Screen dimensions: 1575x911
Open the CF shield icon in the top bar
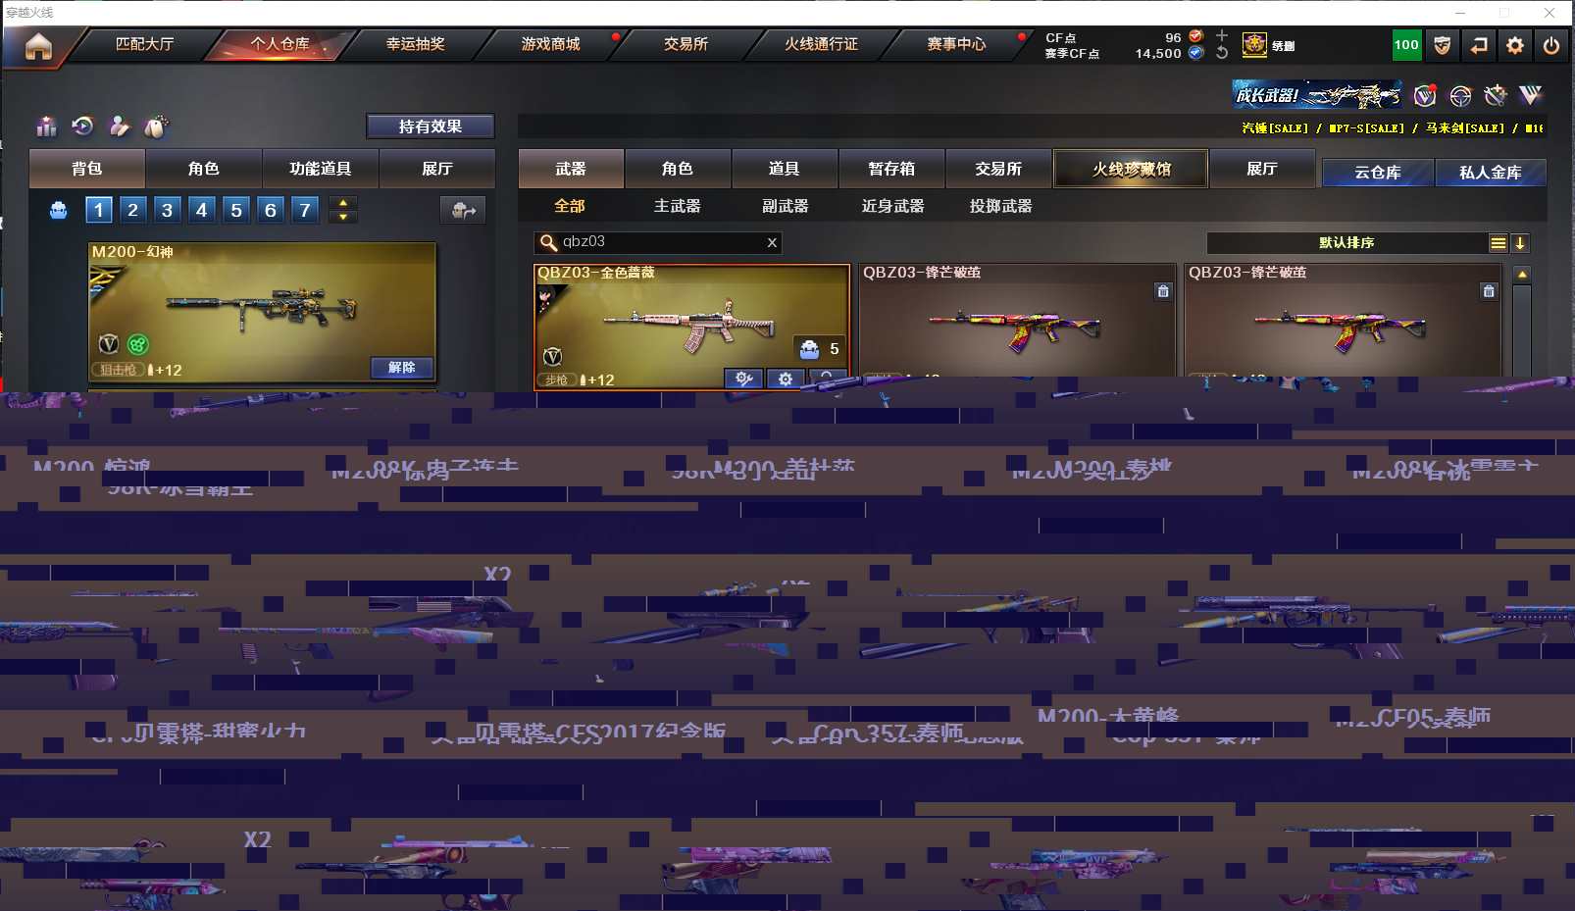[x=1443, y=45]
